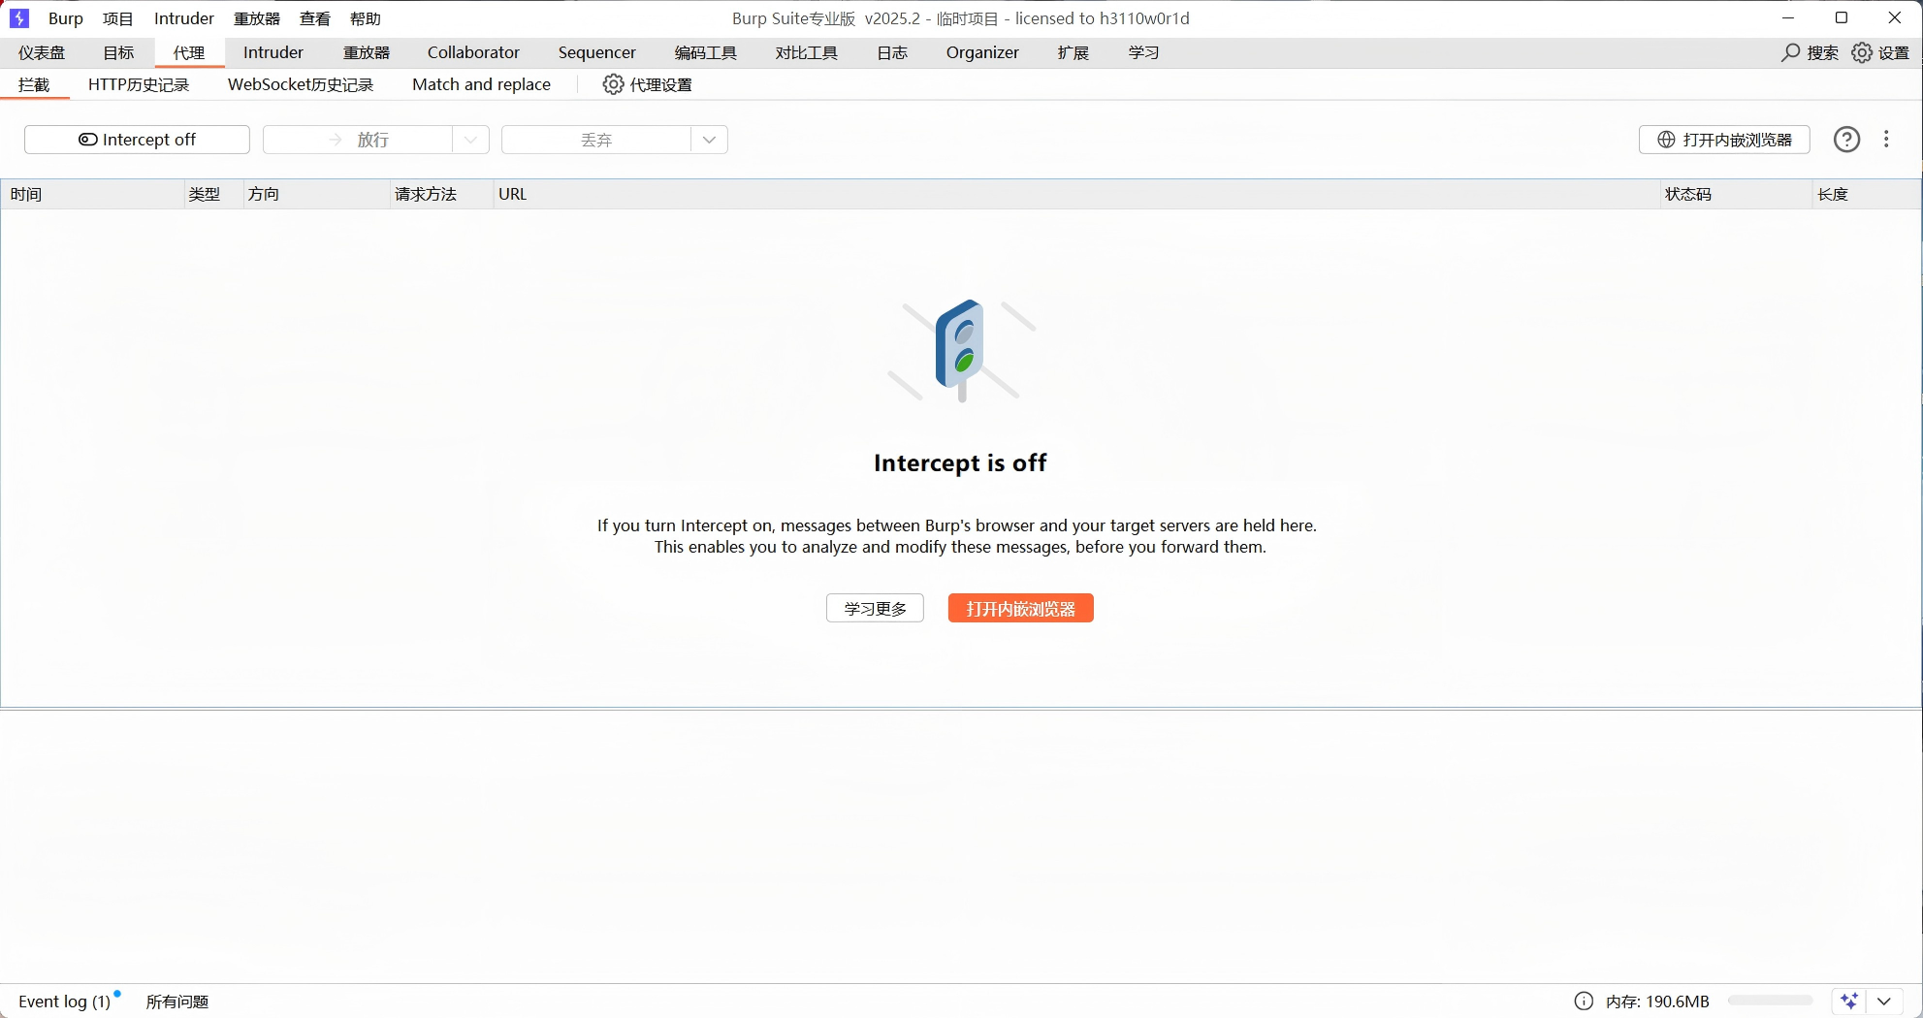Open settings via the gear icon
The height and width of the screenshot is (1018, 1923).
coord(1862,52)
